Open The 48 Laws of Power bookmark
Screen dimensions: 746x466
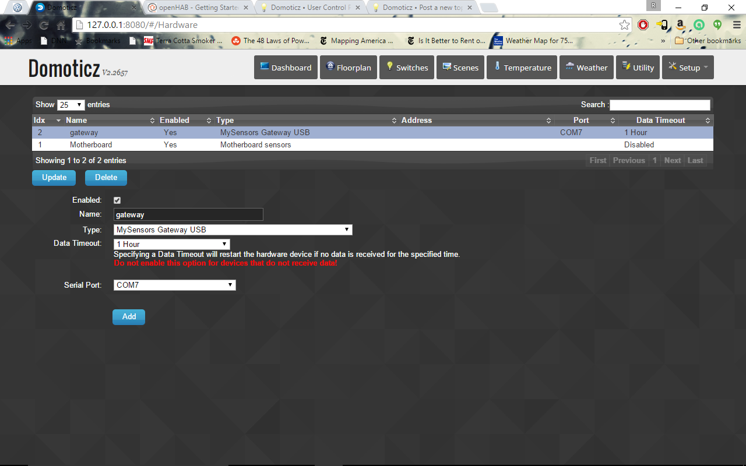[x=270, y=41]
